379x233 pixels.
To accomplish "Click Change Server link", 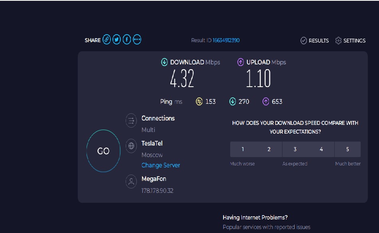I will (x=161, y=165).
